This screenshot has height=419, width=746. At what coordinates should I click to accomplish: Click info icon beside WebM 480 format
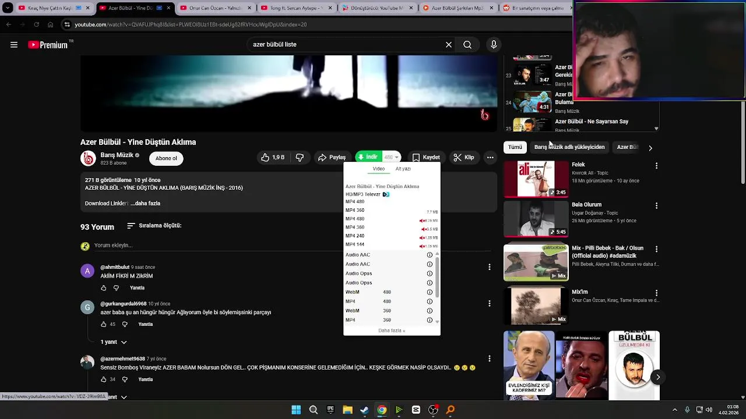click(x=430, y=292)
